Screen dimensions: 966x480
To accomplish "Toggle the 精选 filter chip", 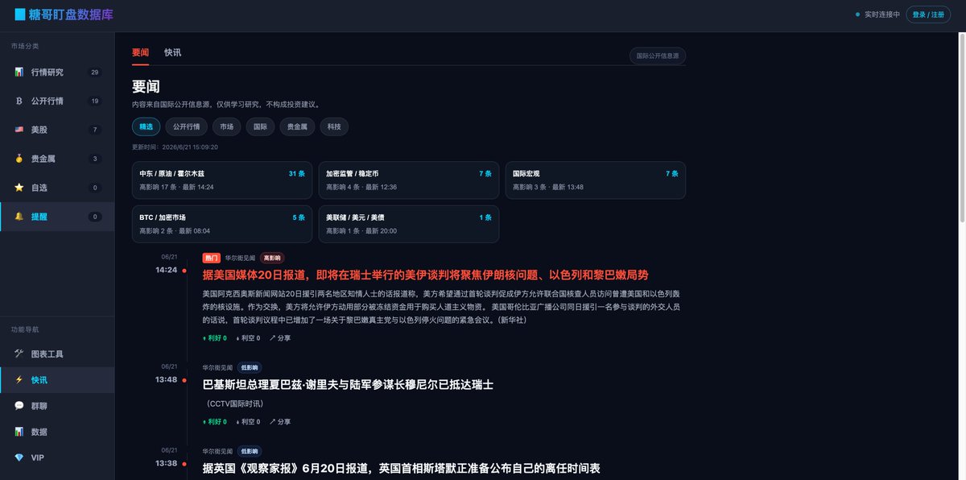I will 146,126.
